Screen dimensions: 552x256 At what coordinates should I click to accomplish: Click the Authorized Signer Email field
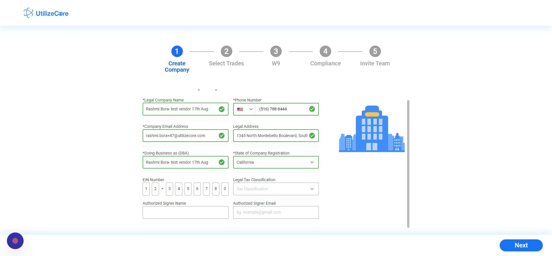(276, 212)
